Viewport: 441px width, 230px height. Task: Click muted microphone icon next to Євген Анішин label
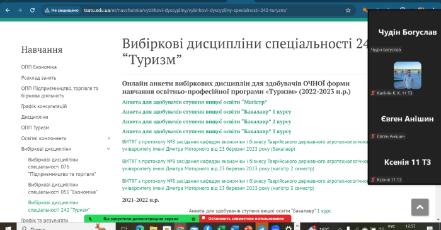click(373, 136)
